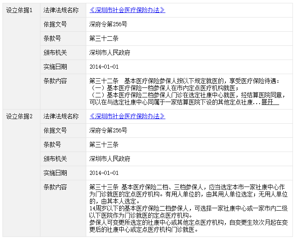Click date 2014-01-01 in the 设立依据2 section
Viewport: 295px width, 239px height.
(104, 173)
